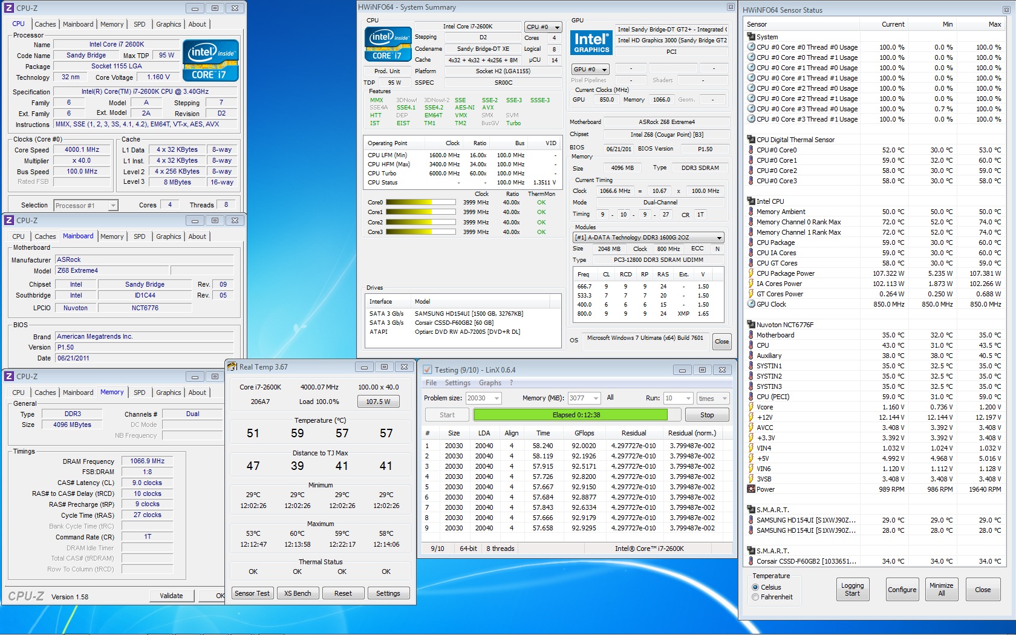Viewport: 1016px width, 635px height.
Task: Open the CPU #0 dropdown in HWiNFO summary
Action: click(542, 27)
